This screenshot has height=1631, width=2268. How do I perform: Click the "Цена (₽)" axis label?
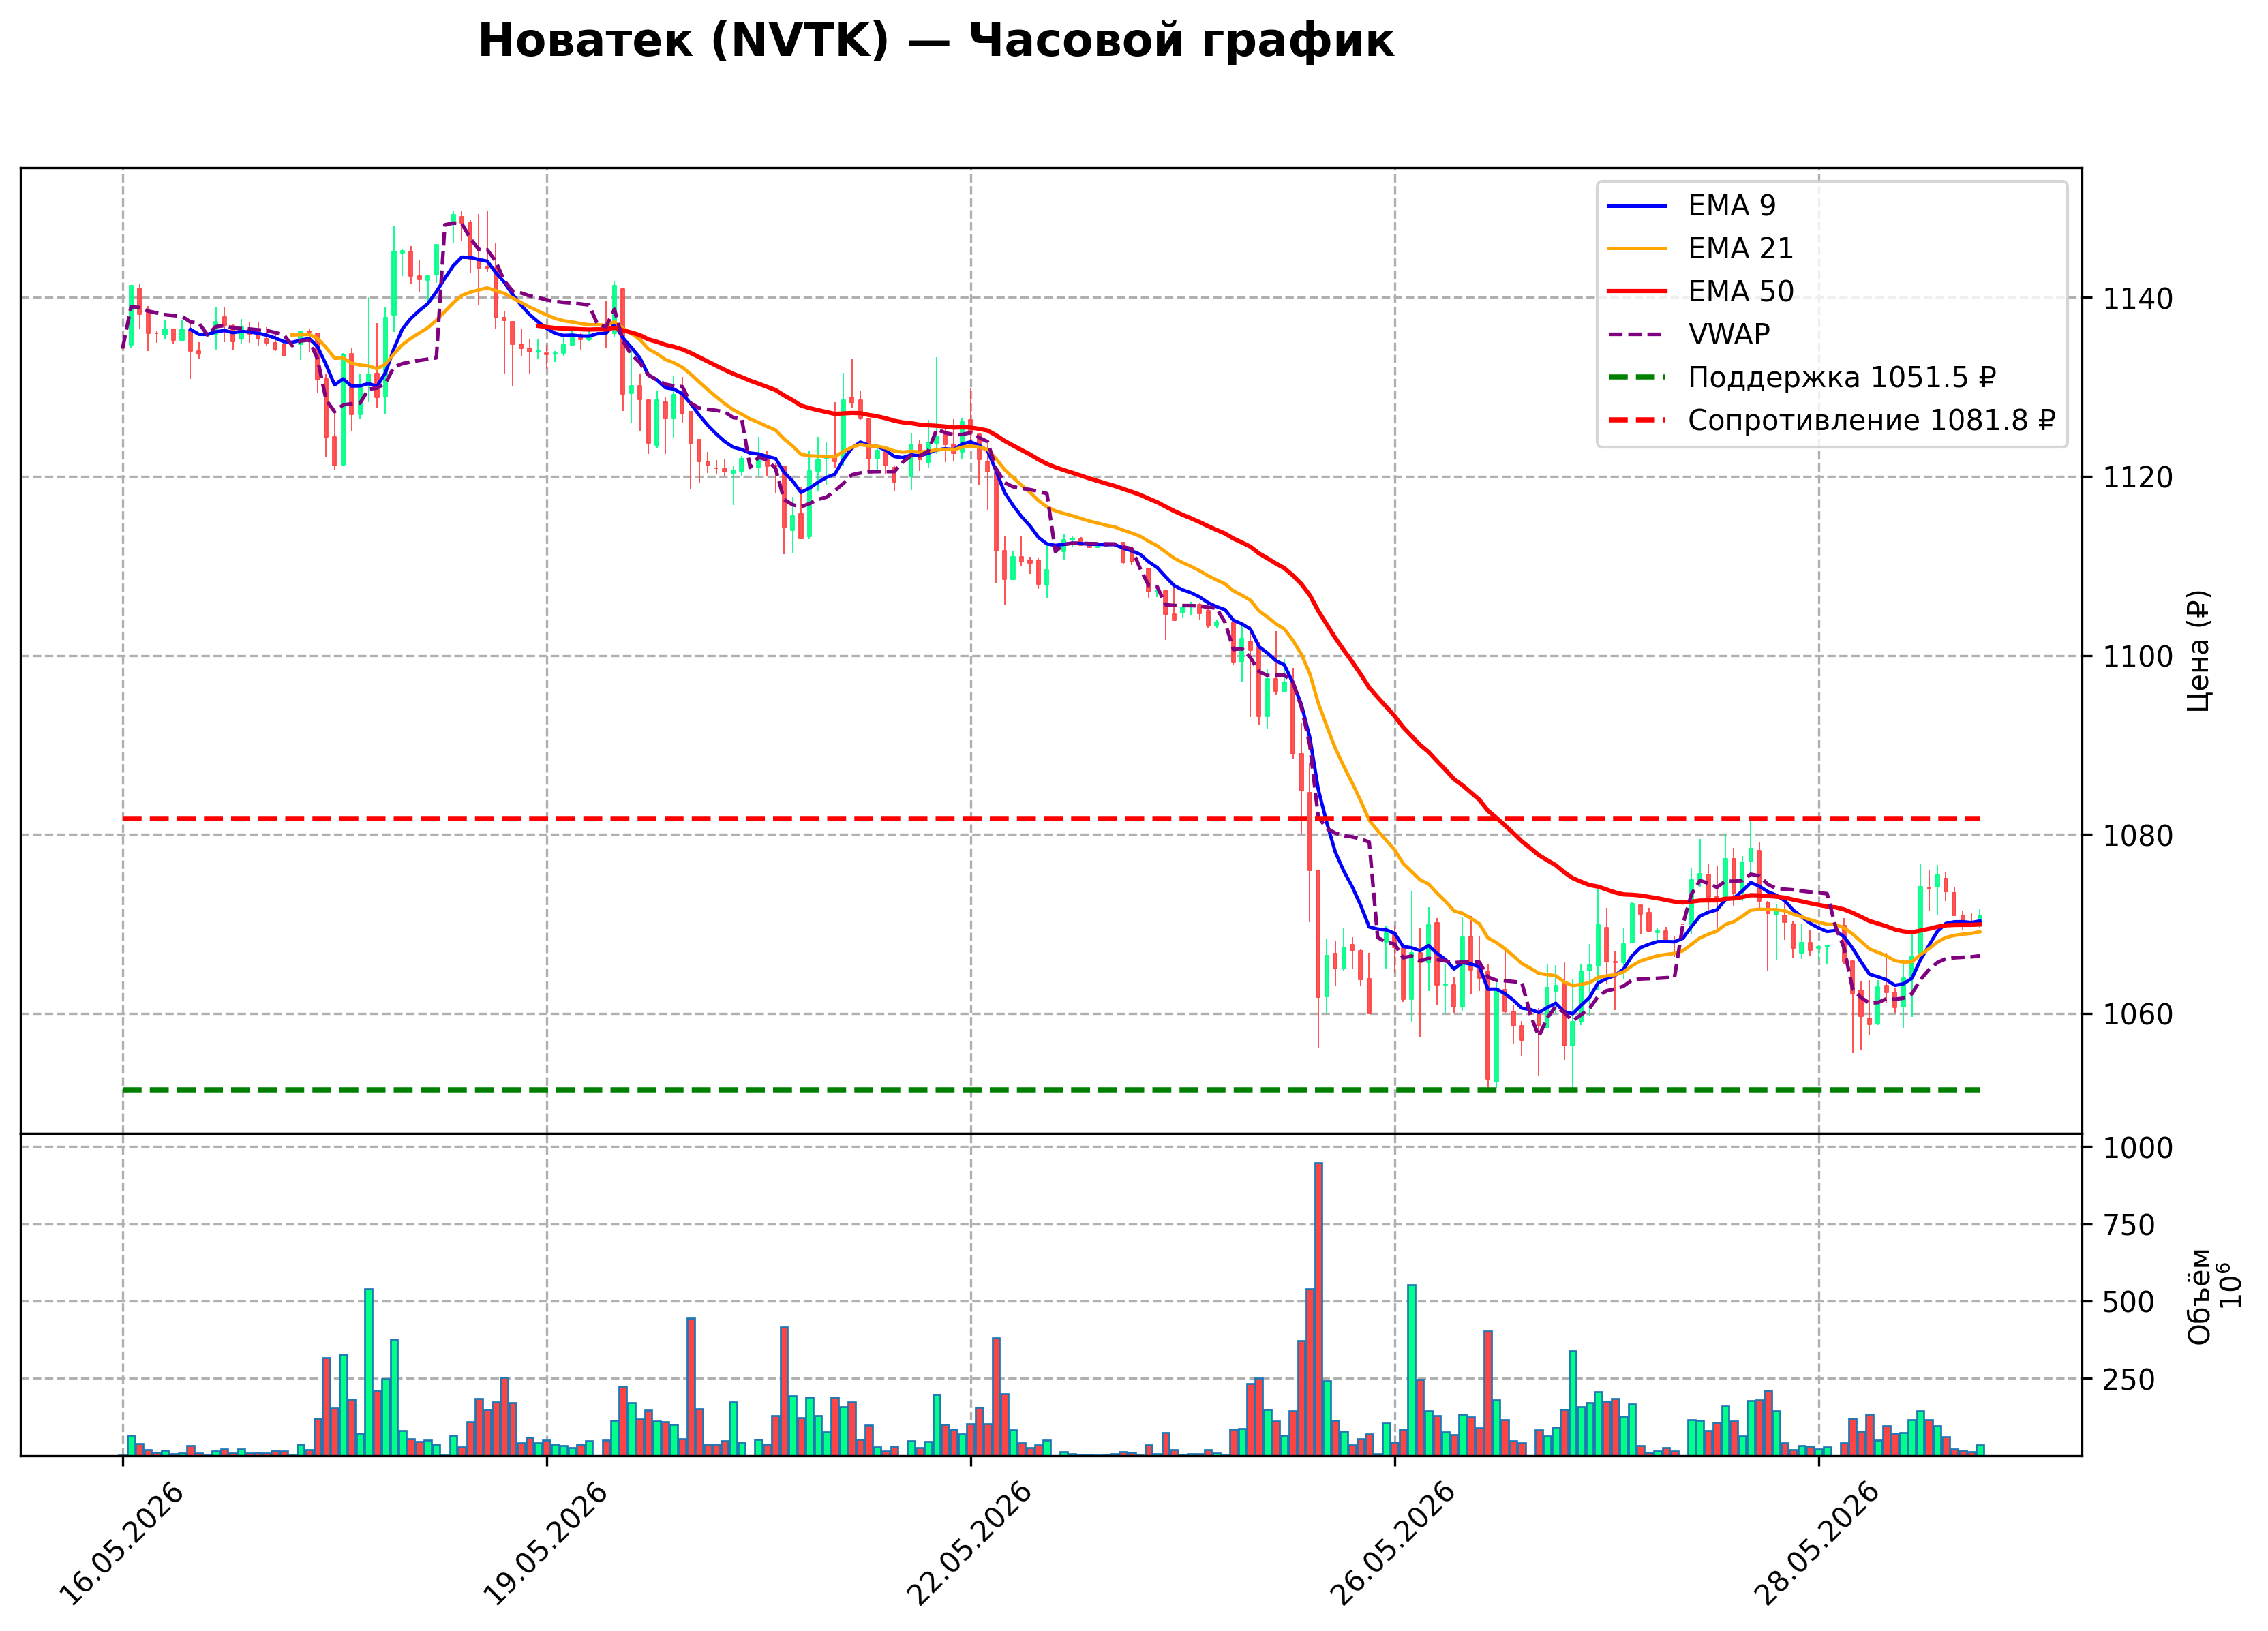tap(2198, 651)
